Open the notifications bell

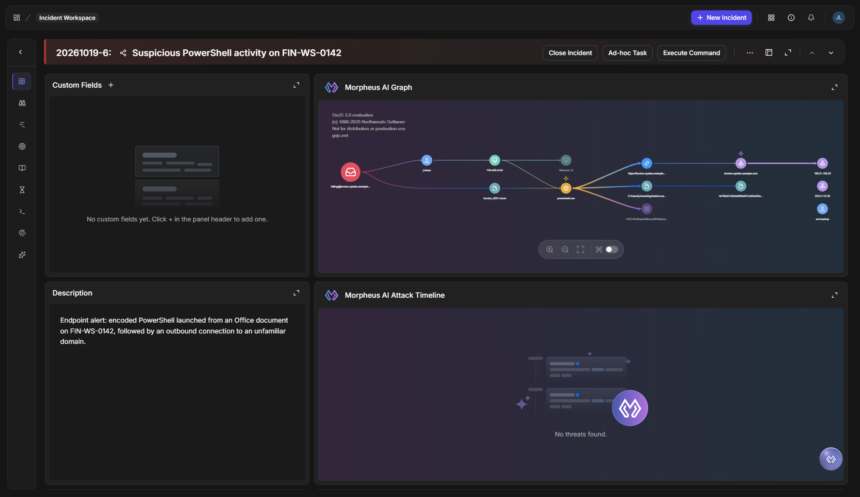[x=811, y=18]
